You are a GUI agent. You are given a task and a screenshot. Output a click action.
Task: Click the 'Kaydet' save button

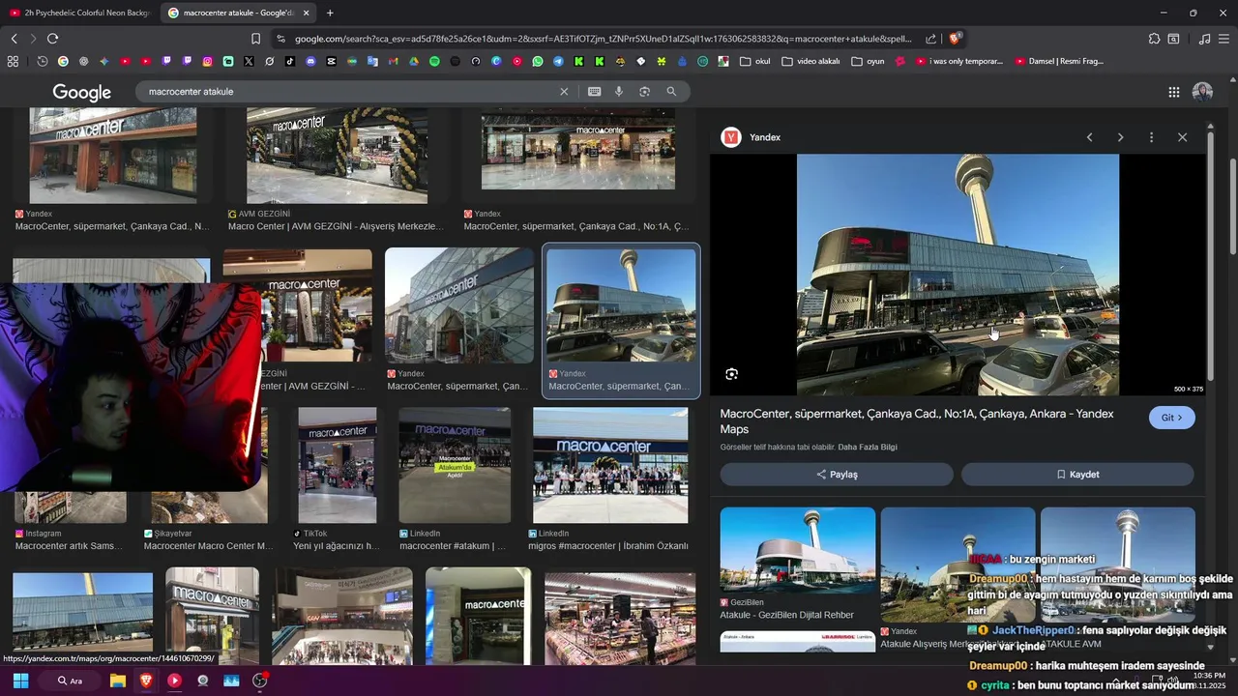coord(1077,475)
